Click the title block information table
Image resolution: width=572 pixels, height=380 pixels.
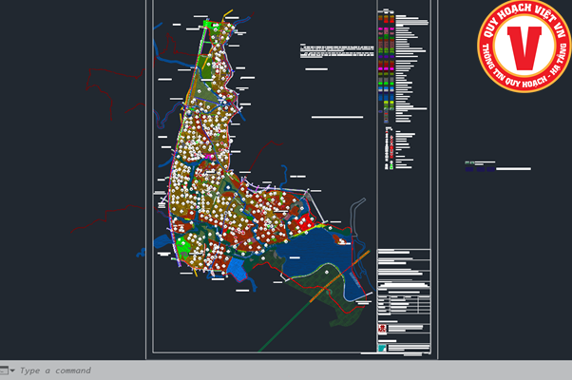click(403, 304)
